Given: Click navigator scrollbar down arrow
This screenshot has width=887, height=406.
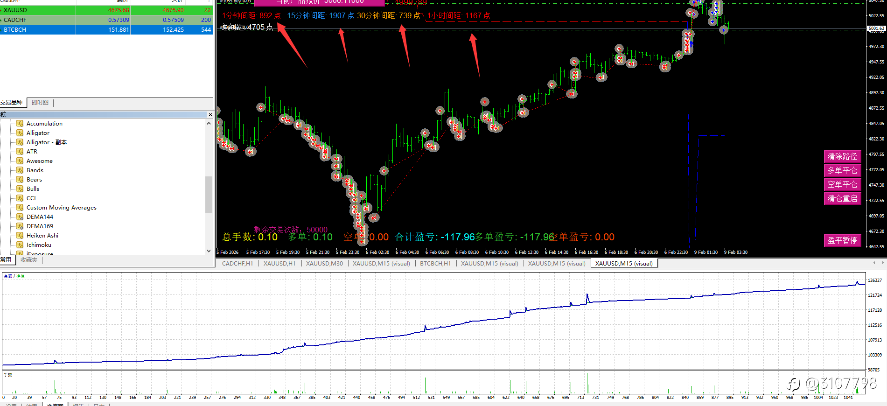Looking at the screenshot, I should 209,251.
